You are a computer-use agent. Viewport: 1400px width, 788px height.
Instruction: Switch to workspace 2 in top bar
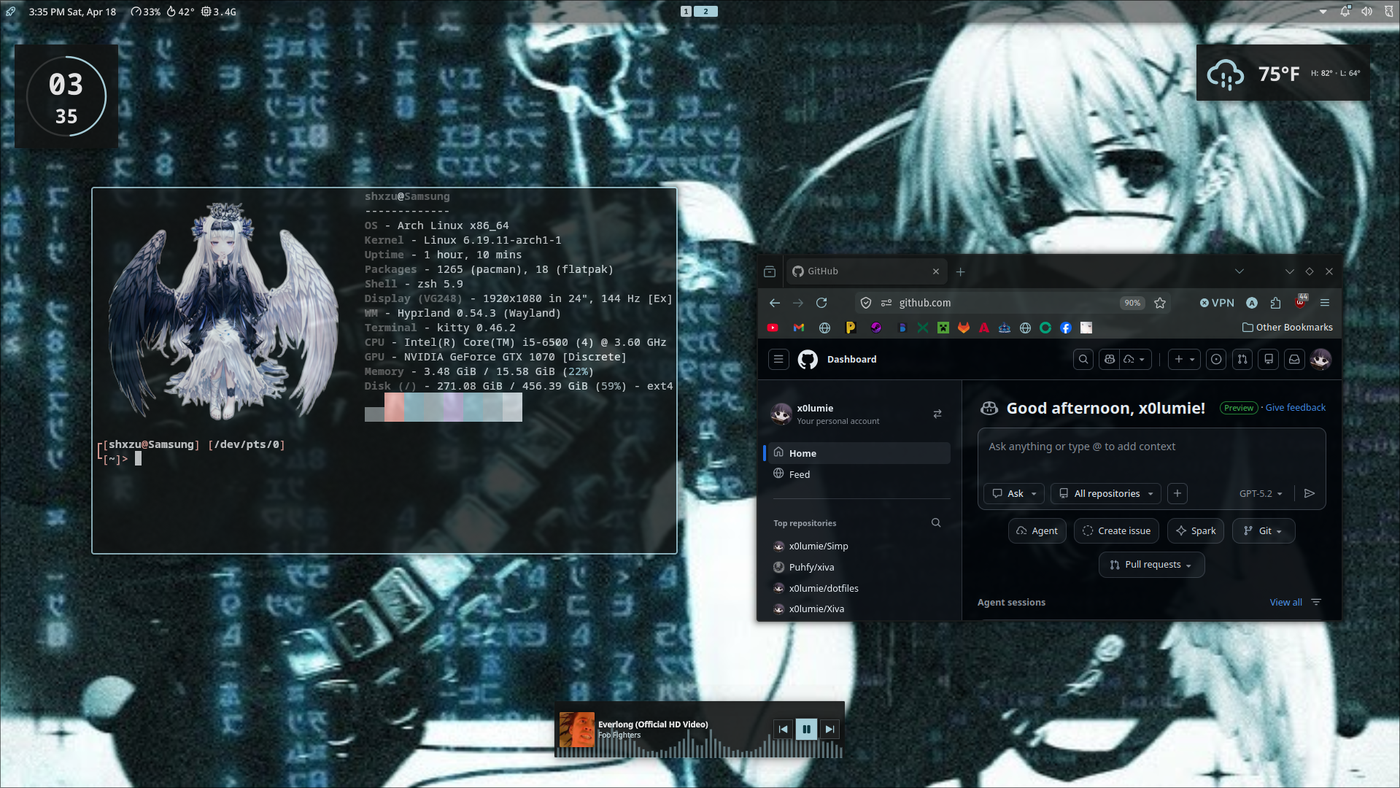pos(705,11)
